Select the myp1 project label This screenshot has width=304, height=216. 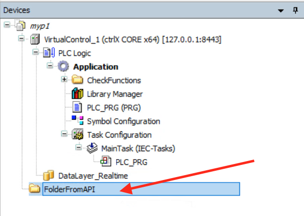[40, 26]
